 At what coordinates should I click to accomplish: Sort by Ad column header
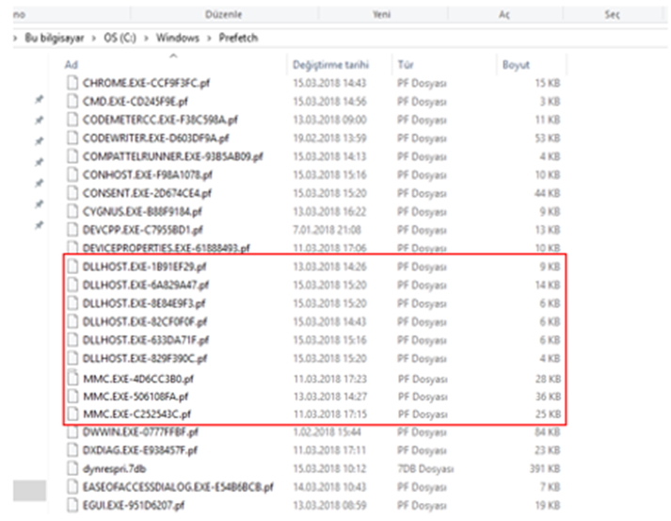(71, 65)
